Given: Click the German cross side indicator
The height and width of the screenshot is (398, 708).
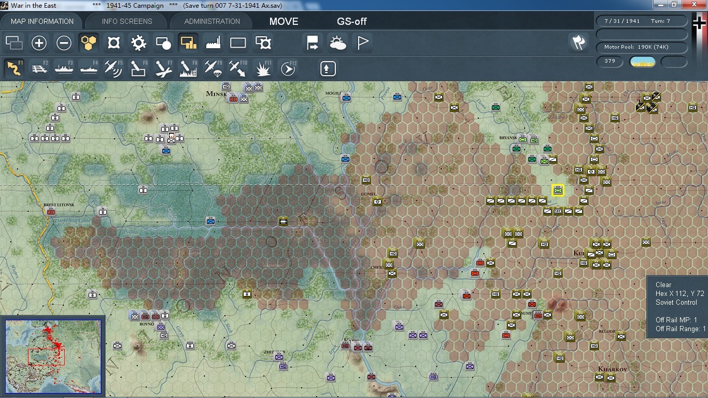Looking at the screenshot, I should 699,23.
